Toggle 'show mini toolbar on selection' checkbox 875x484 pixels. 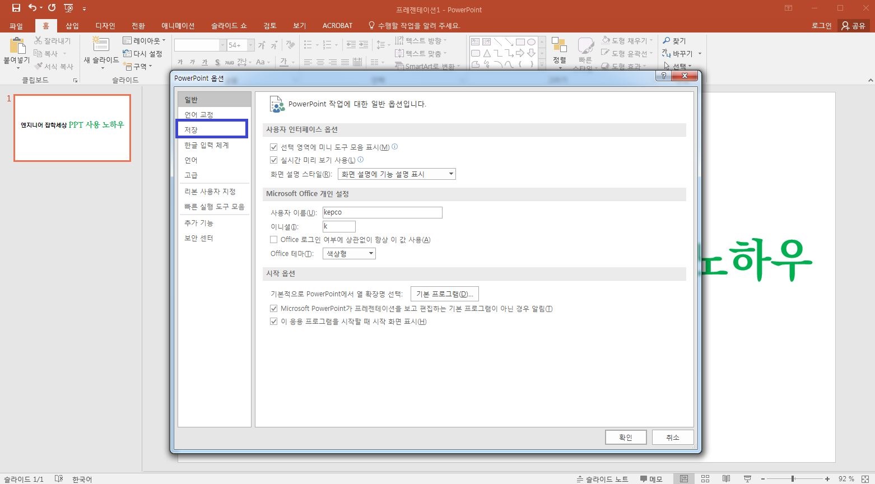[274, 147]
